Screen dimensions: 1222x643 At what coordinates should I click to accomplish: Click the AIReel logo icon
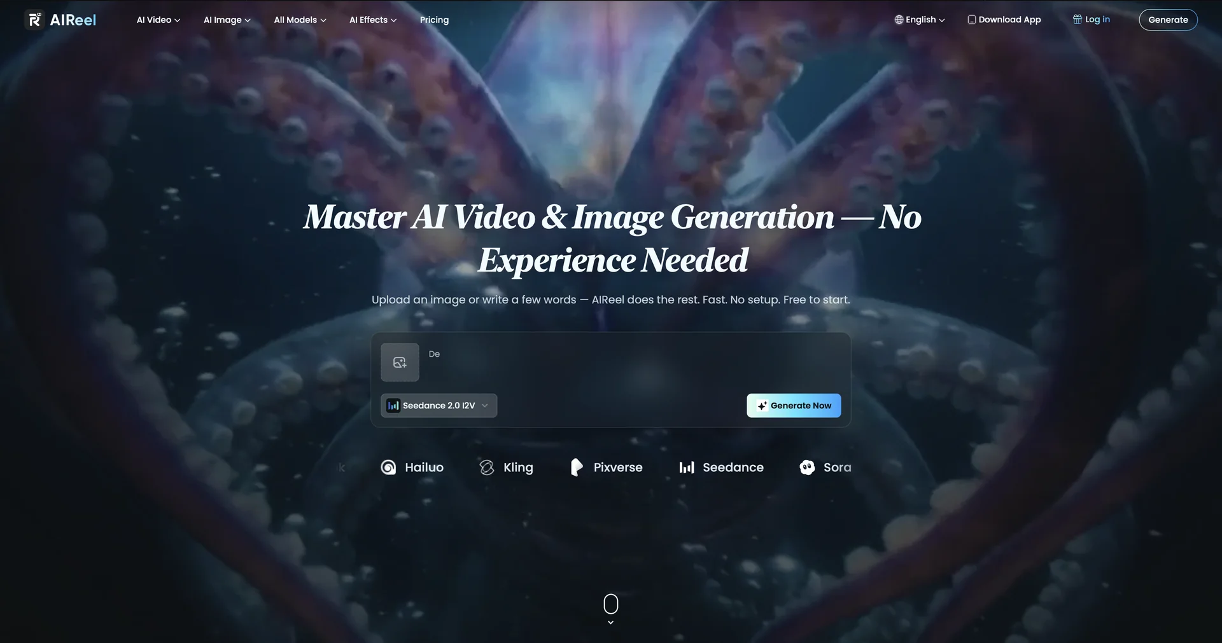point(35,20)
